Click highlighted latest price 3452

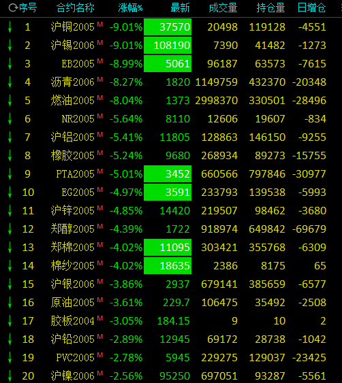168,174
